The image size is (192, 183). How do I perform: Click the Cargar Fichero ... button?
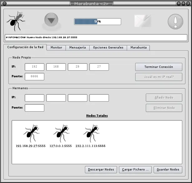coord(135,170)
